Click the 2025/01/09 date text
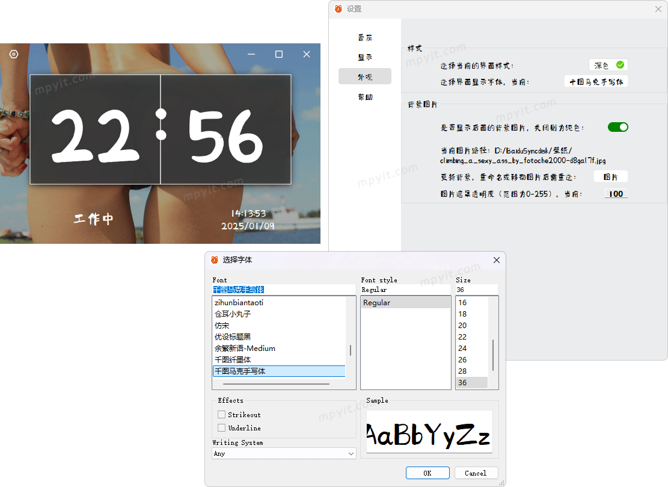Screen dimensions: 668x487 tap(248, 226)
